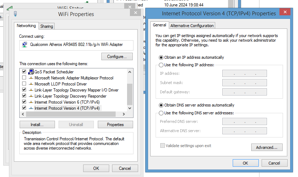Click the Microsoft LLDP Protocol Driver icon
This screenshot has width=298, height=177.
[x=31, y=84]
